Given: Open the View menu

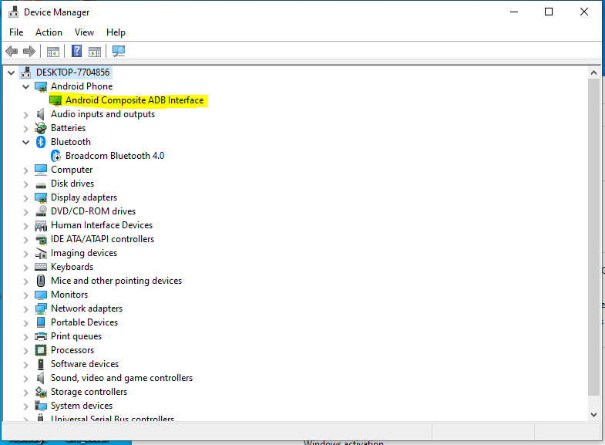Looking at the screenshot, I should coord(84,32).
